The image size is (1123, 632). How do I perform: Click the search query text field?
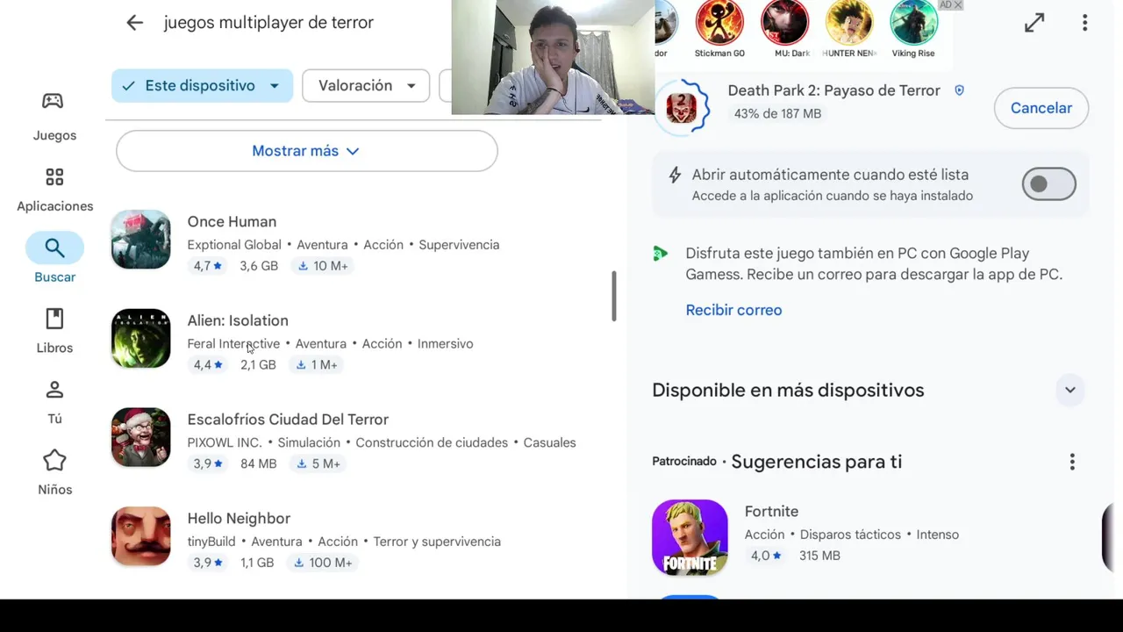pos(268,23)
